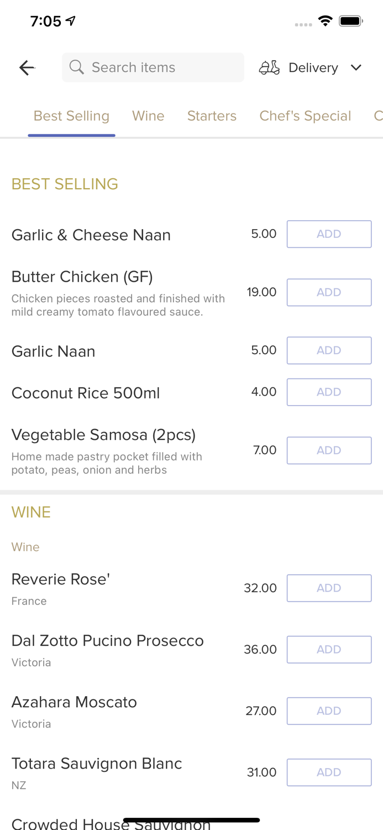Tap the back arrow icon
Screen dimensions: 383x830
pyautogui.click(x=27, y=68)
